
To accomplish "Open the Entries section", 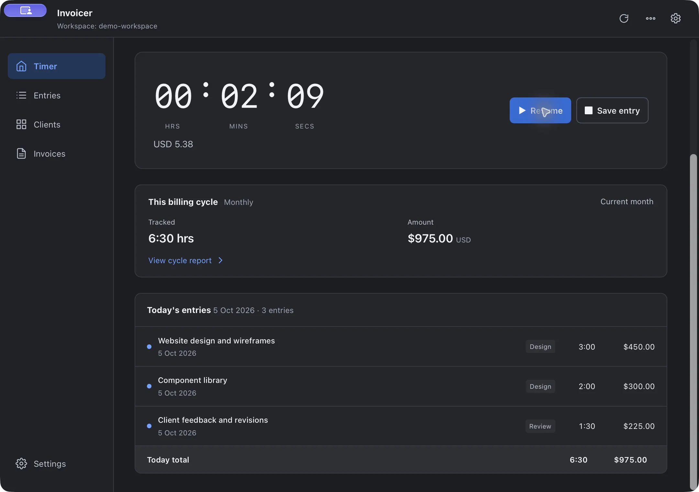I will pyautogui.click(x=57, y=95).
